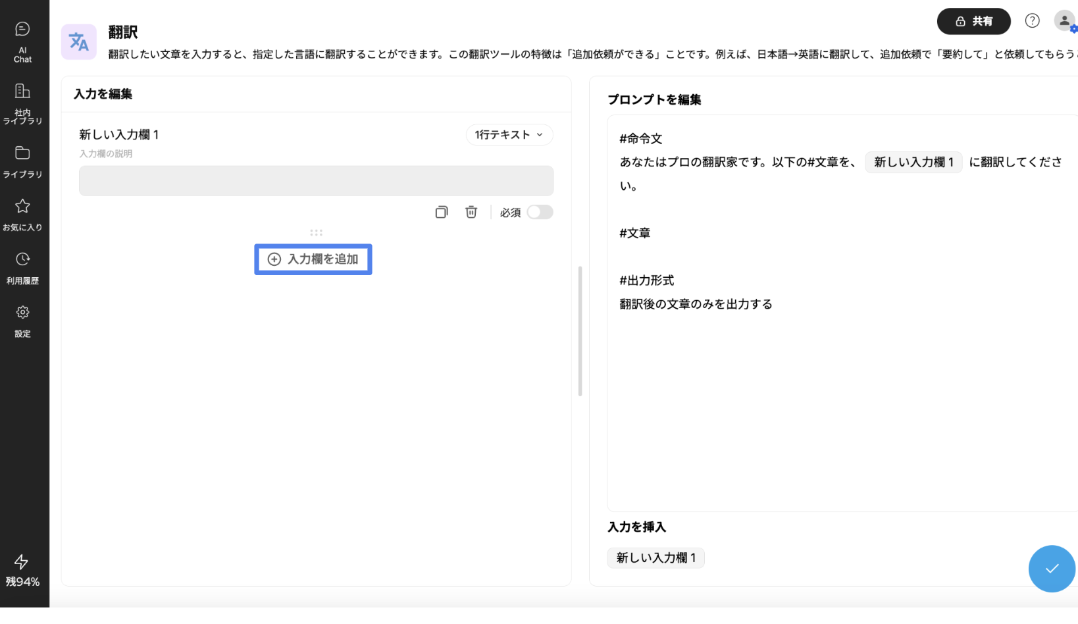Click the 残94% usage indicator
The image size is (1078, 624).
22,570
